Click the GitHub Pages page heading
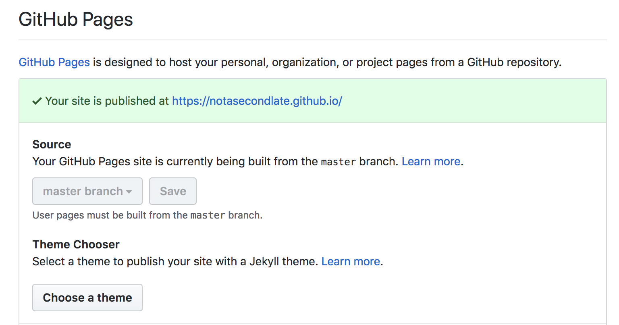 [x=76, y=19]
